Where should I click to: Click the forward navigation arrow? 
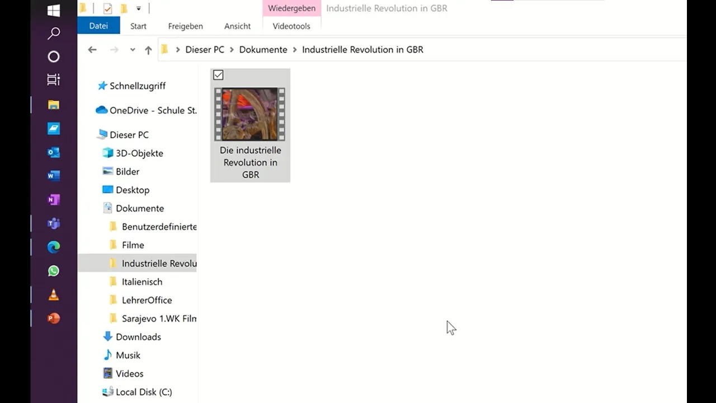click(x=114, y=50)
